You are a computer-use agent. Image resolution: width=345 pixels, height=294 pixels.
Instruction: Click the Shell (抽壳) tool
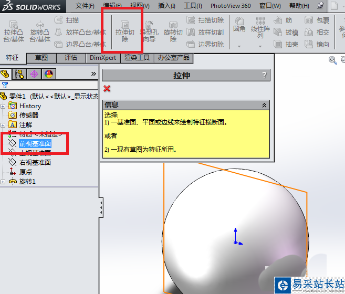click(286, 44)
